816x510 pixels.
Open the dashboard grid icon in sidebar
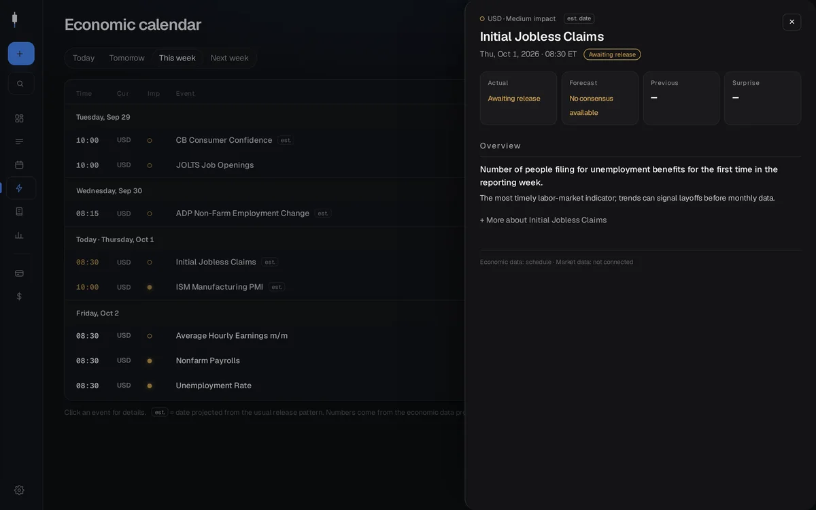19,118
